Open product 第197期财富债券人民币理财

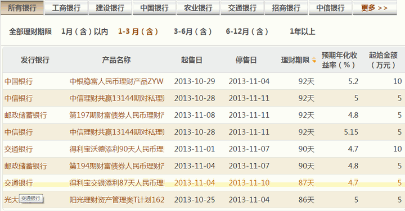click(x=117, y=115)
